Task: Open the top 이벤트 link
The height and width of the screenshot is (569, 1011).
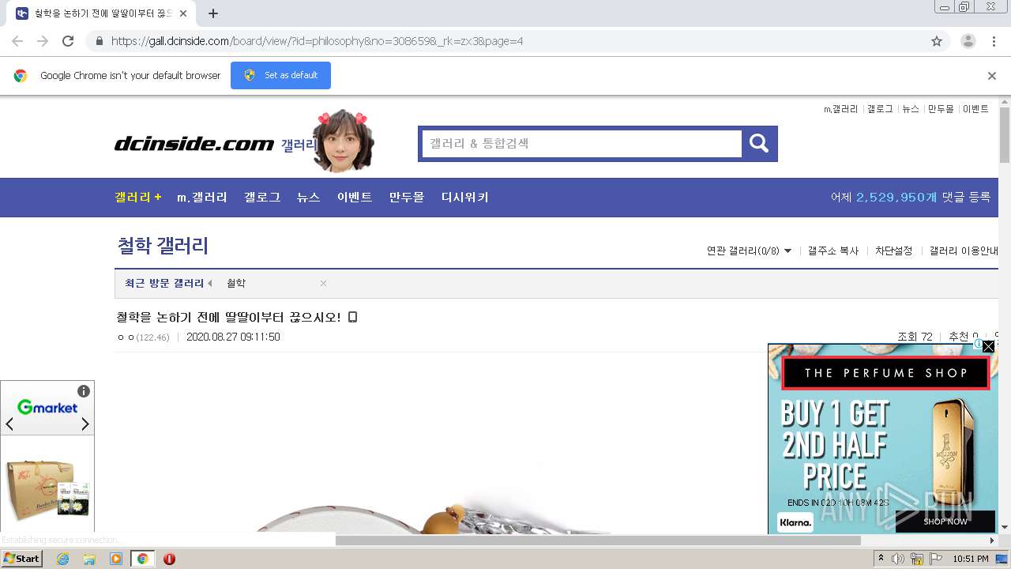Action: pyautogui.click(x=975, y=109)
